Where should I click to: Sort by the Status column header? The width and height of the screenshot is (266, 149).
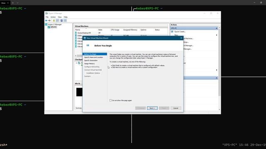[x=157, y=30]
